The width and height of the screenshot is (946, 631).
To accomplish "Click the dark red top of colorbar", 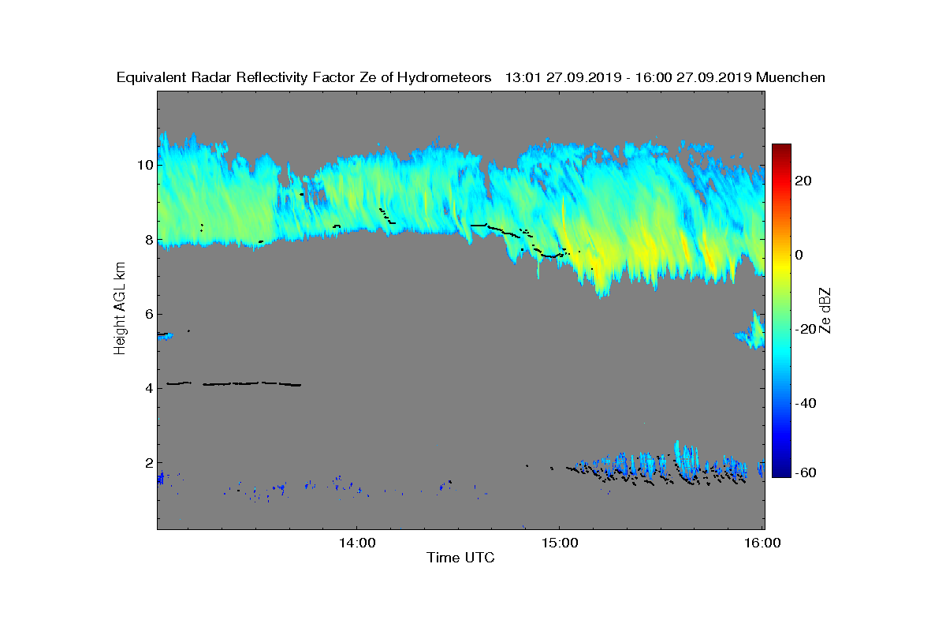I will pyautogui.click(x=781, y=150).
